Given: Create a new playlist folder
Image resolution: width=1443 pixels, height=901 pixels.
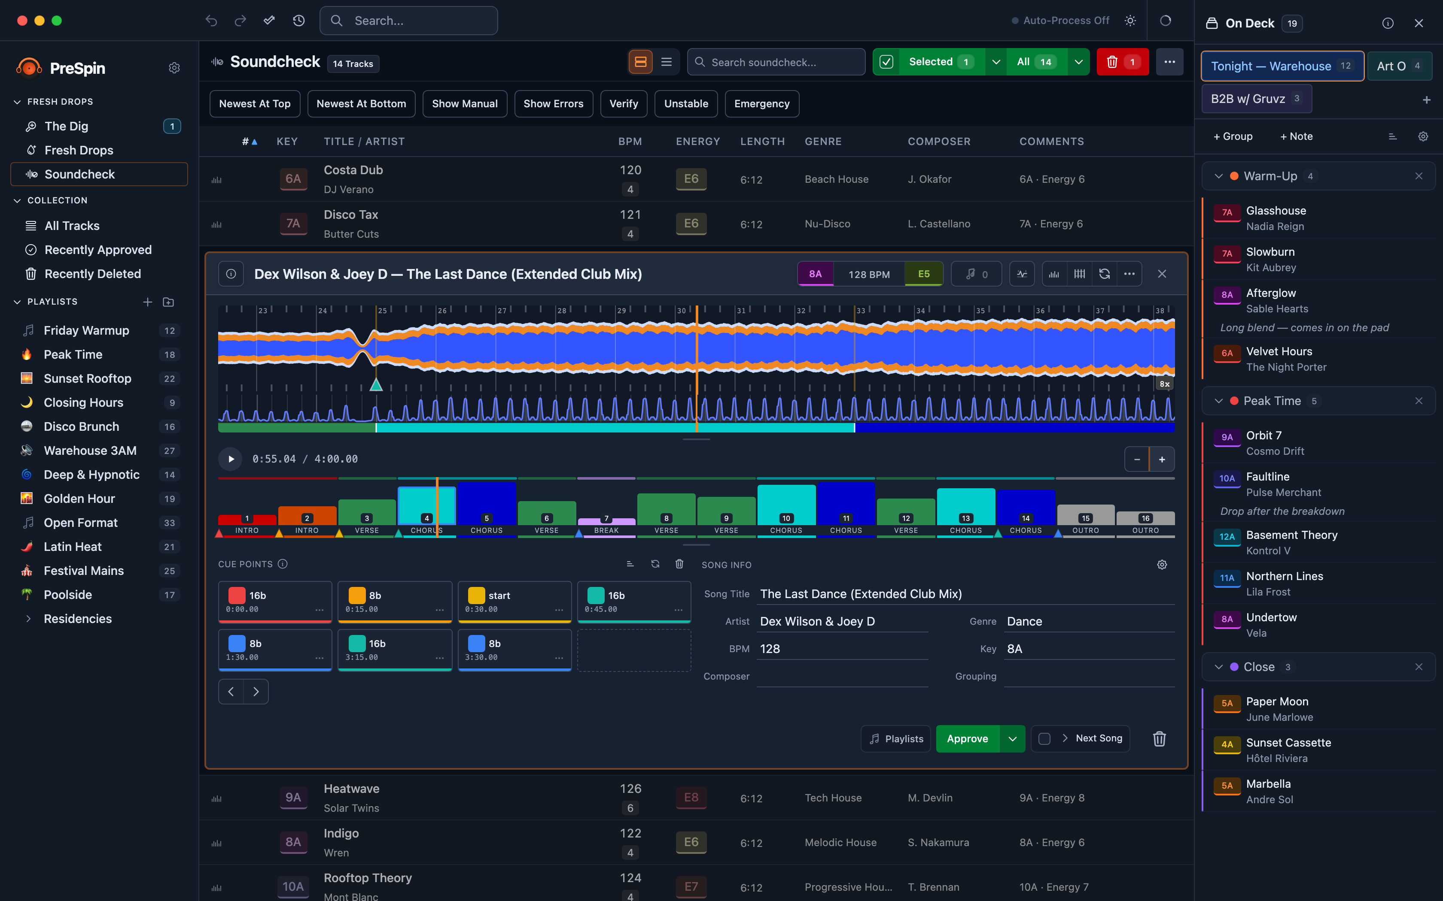Looking at the screenshot, I should 169,302.
